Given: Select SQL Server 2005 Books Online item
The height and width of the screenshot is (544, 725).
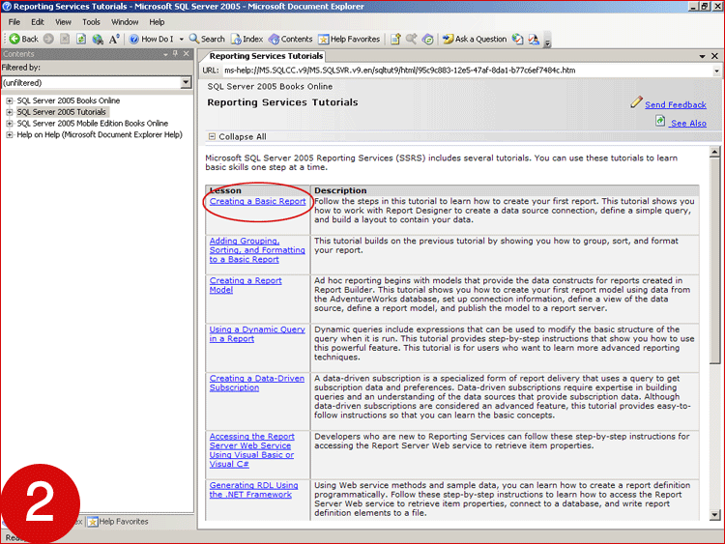Looking at the screenshot, I should [x=69, y=100].
